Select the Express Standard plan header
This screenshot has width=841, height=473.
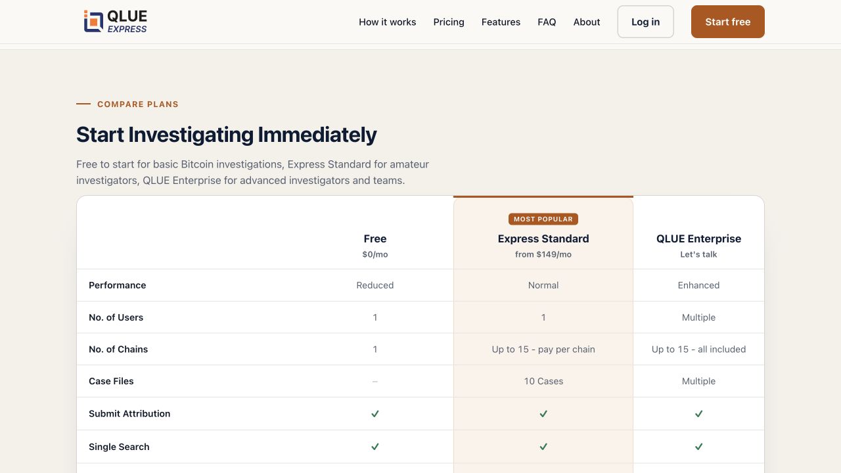(543, 238)
